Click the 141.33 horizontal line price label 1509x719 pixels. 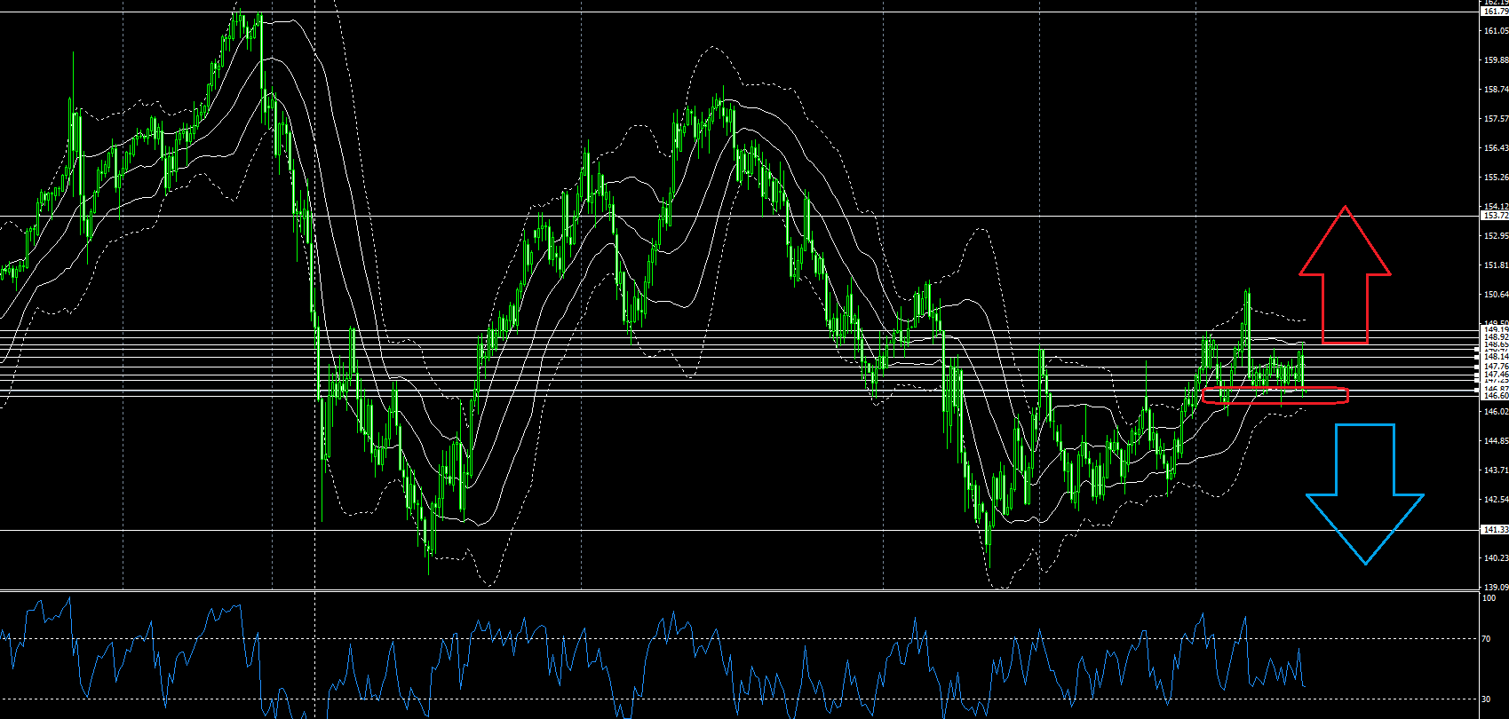tap(1495, 530)
